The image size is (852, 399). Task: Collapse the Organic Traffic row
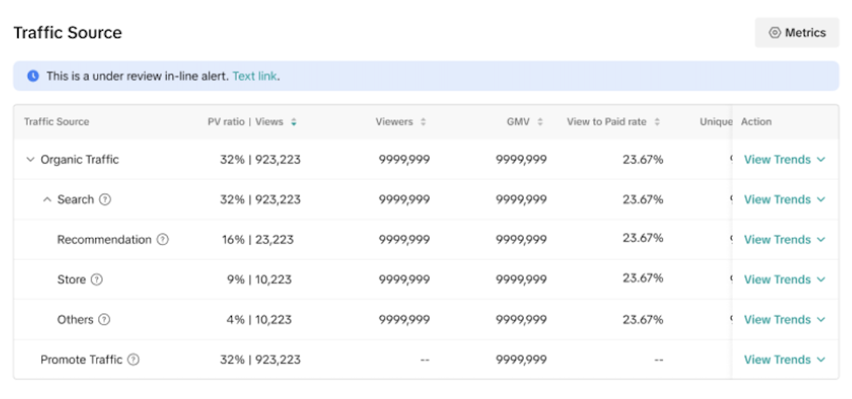30,160
